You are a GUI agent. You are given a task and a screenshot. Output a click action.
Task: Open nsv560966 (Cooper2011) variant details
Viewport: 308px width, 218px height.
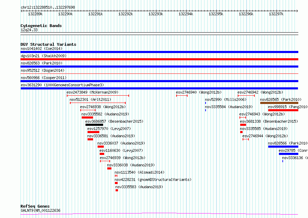[44, 78]
